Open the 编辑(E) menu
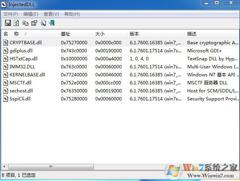Screen dimensions: 240x181 point(31,14)
